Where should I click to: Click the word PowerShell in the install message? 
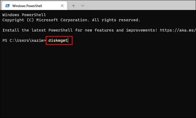tap(60, 30)
